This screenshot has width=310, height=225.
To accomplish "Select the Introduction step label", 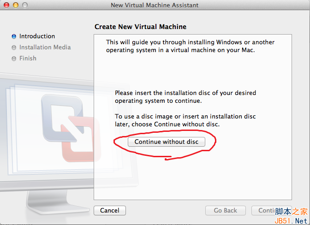I will (x=37, y=36).
